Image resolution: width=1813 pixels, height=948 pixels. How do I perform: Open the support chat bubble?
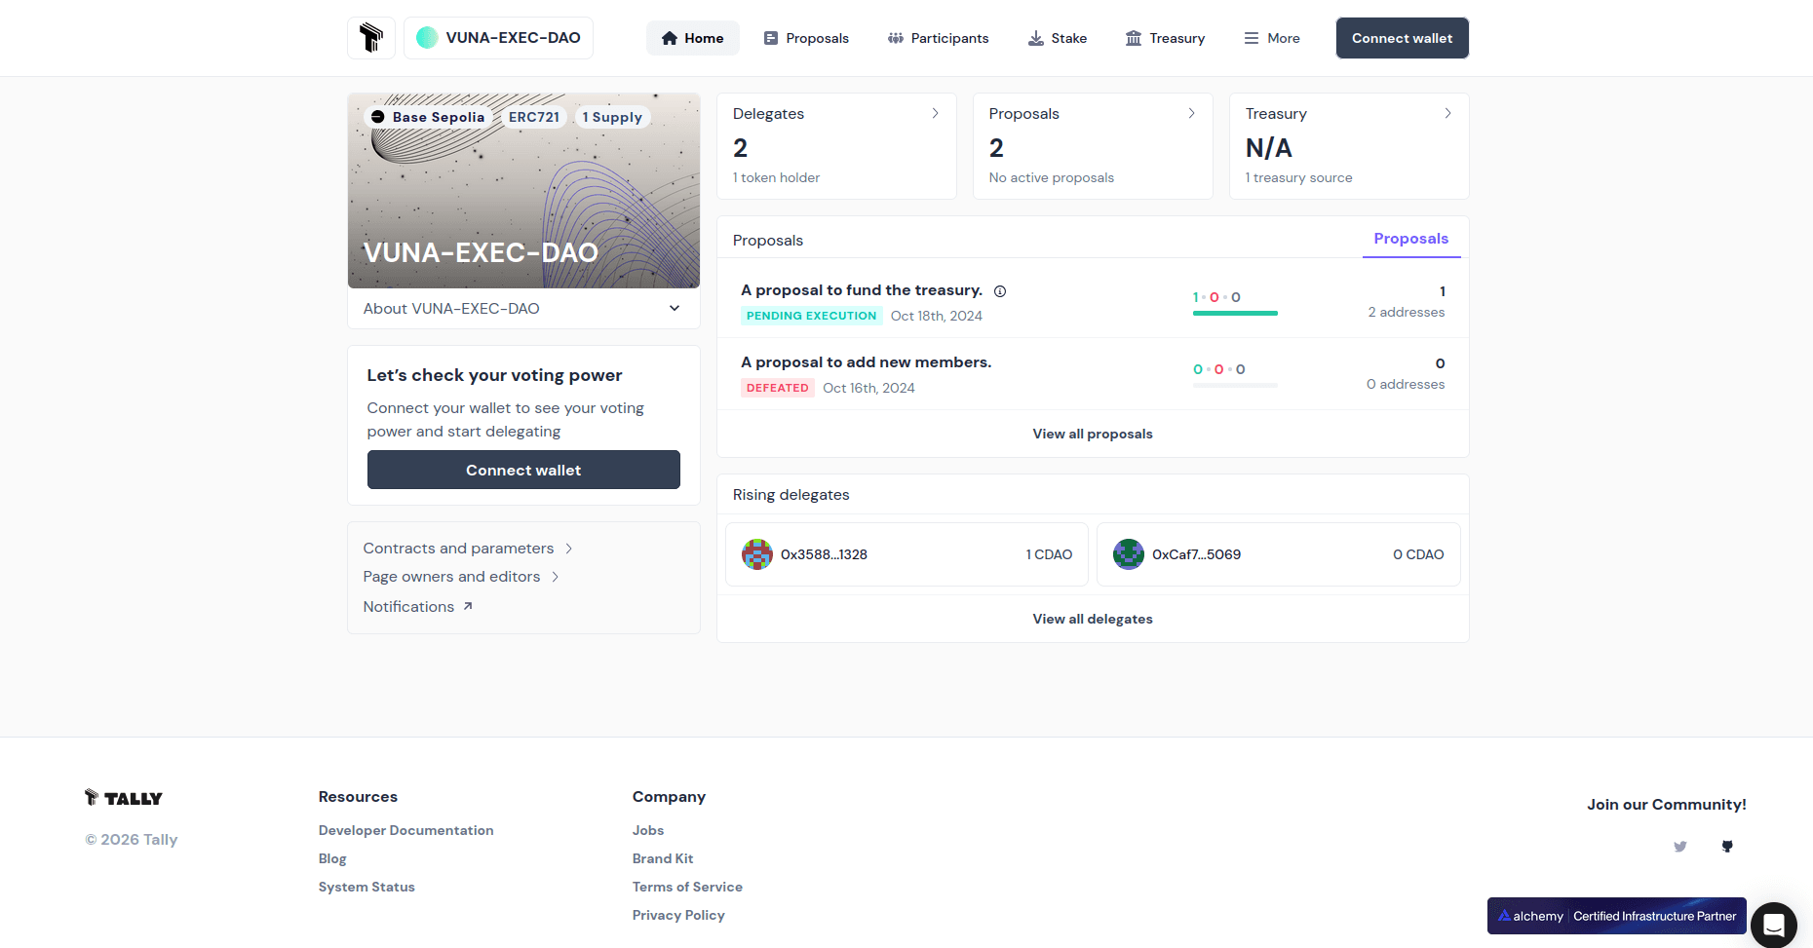[x=1773, y=925]
